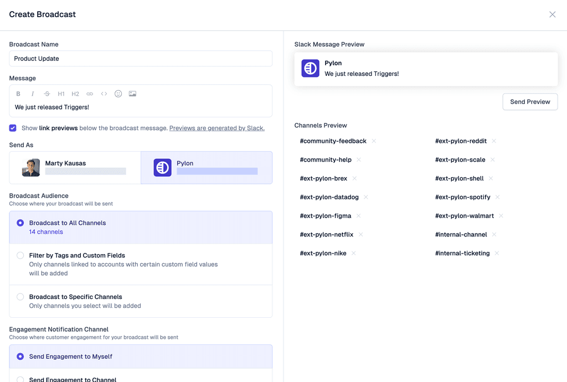
Task: Remove the #ext-pylon-netflix channel
Action: pos(360,234)
